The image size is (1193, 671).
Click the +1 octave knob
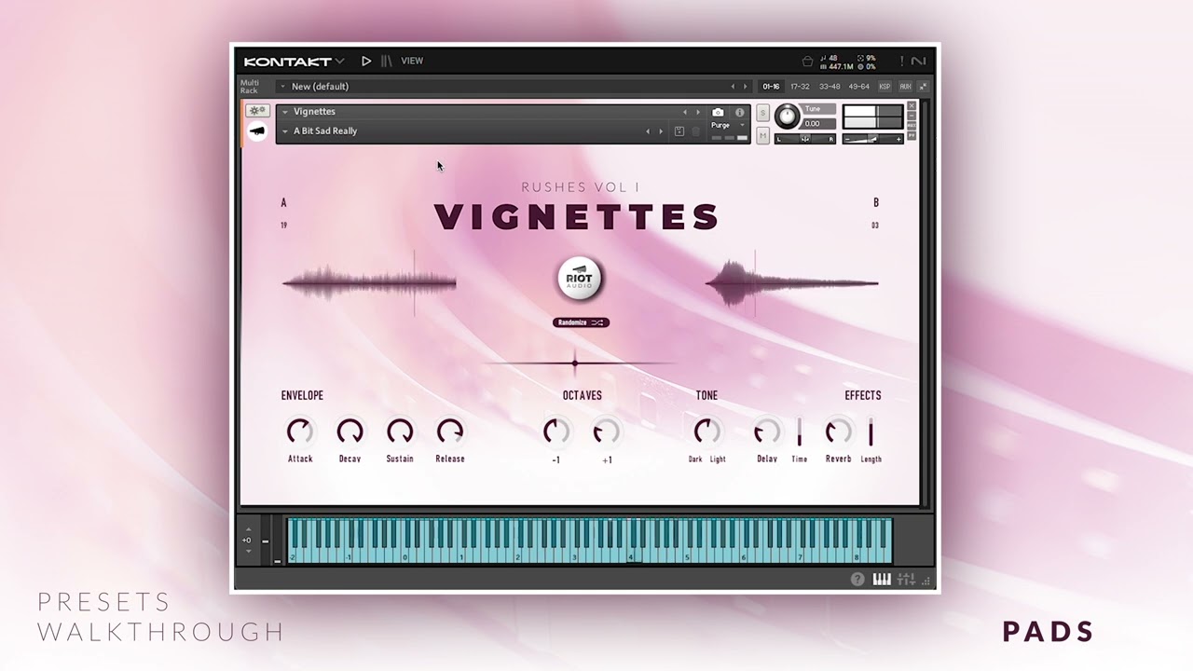coord(607,431)
